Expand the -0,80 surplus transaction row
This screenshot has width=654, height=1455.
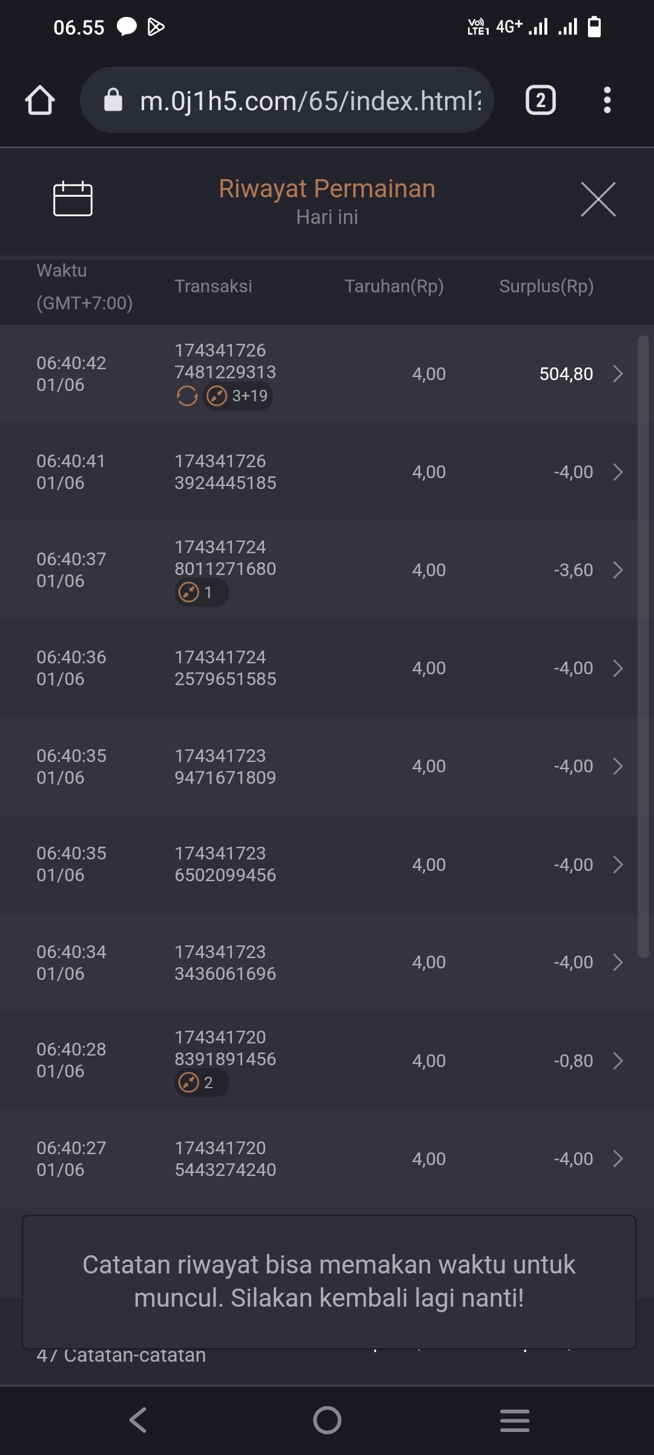tap(618, 1061)
